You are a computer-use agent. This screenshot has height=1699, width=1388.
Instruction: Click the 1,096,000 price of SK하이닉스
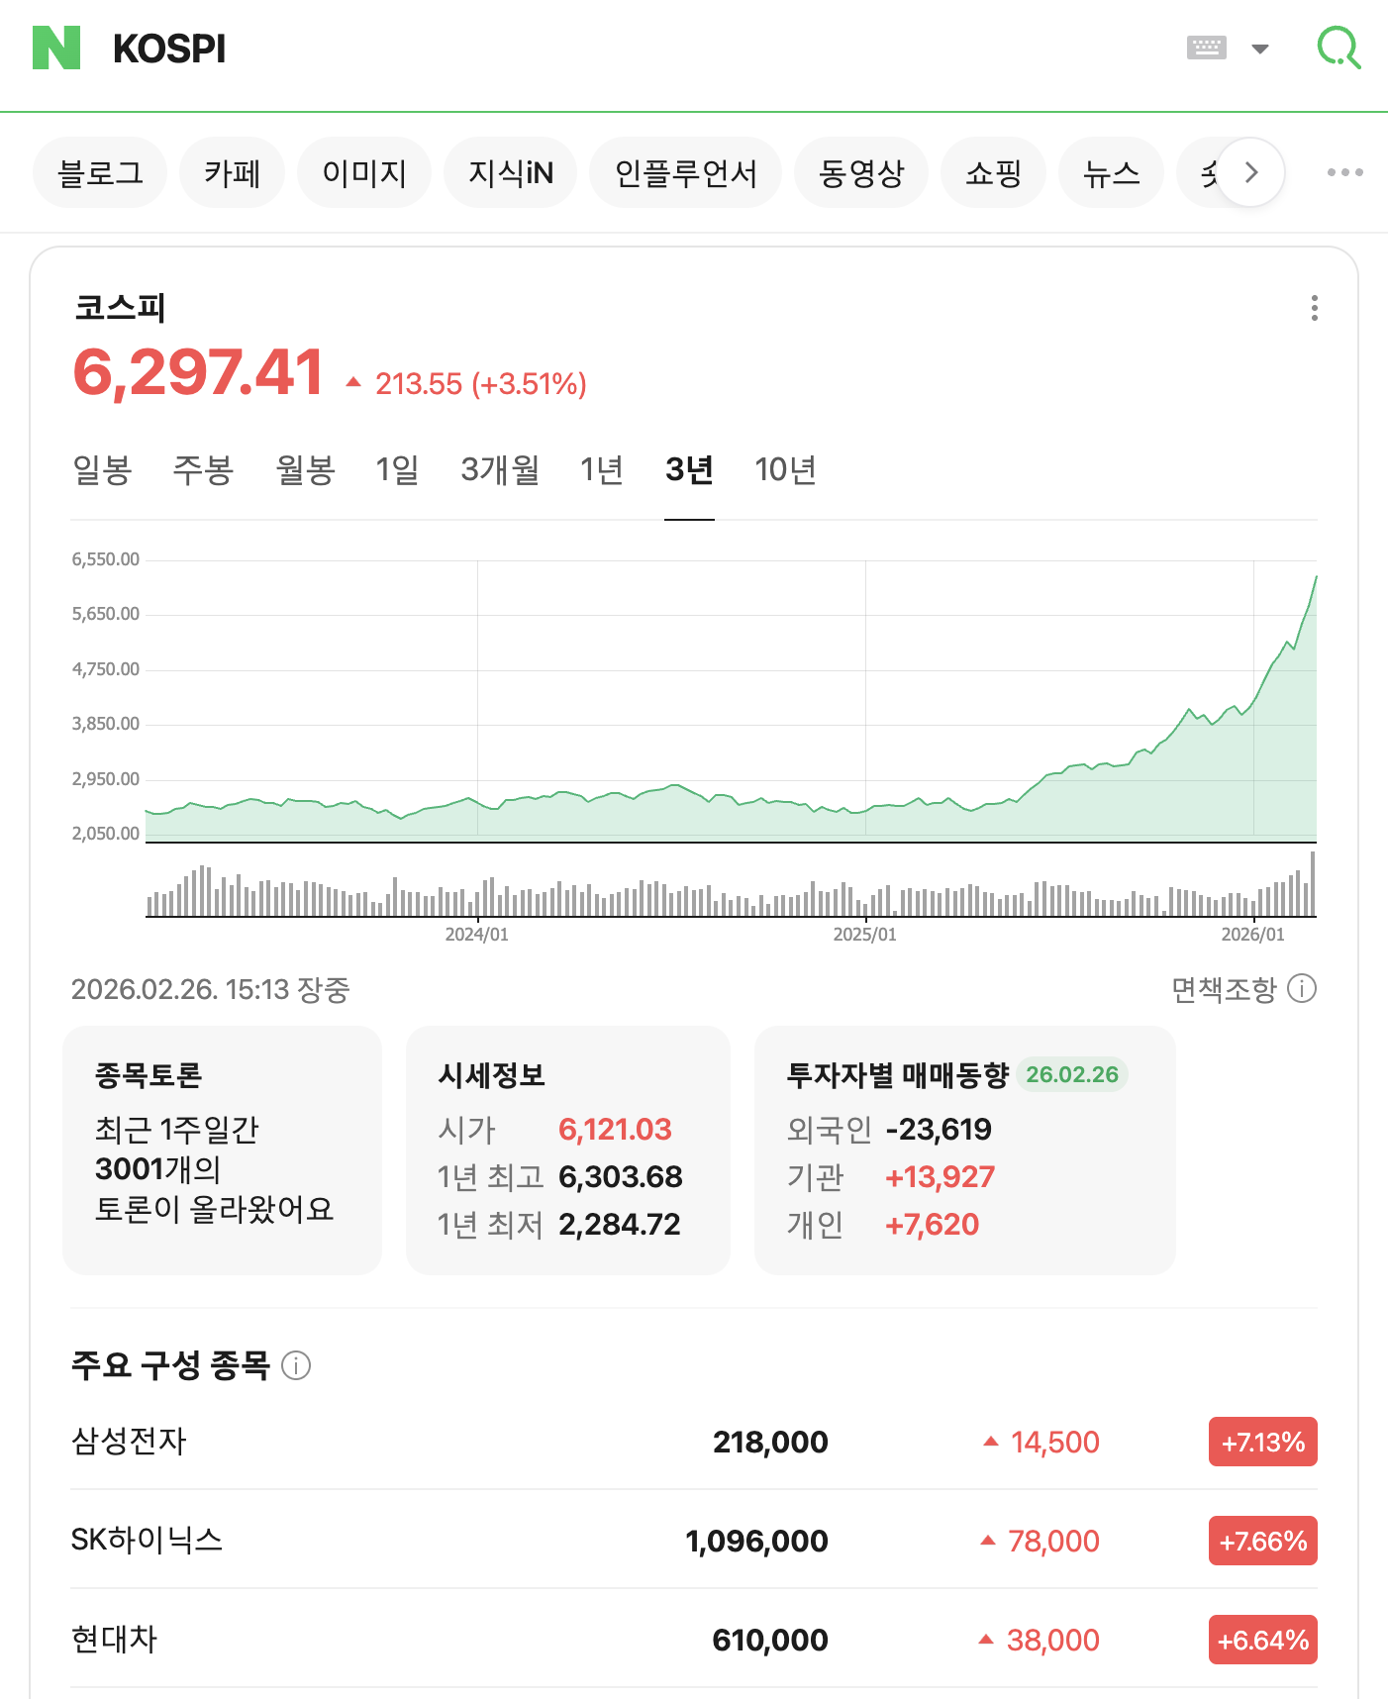tap(756, 1542)
